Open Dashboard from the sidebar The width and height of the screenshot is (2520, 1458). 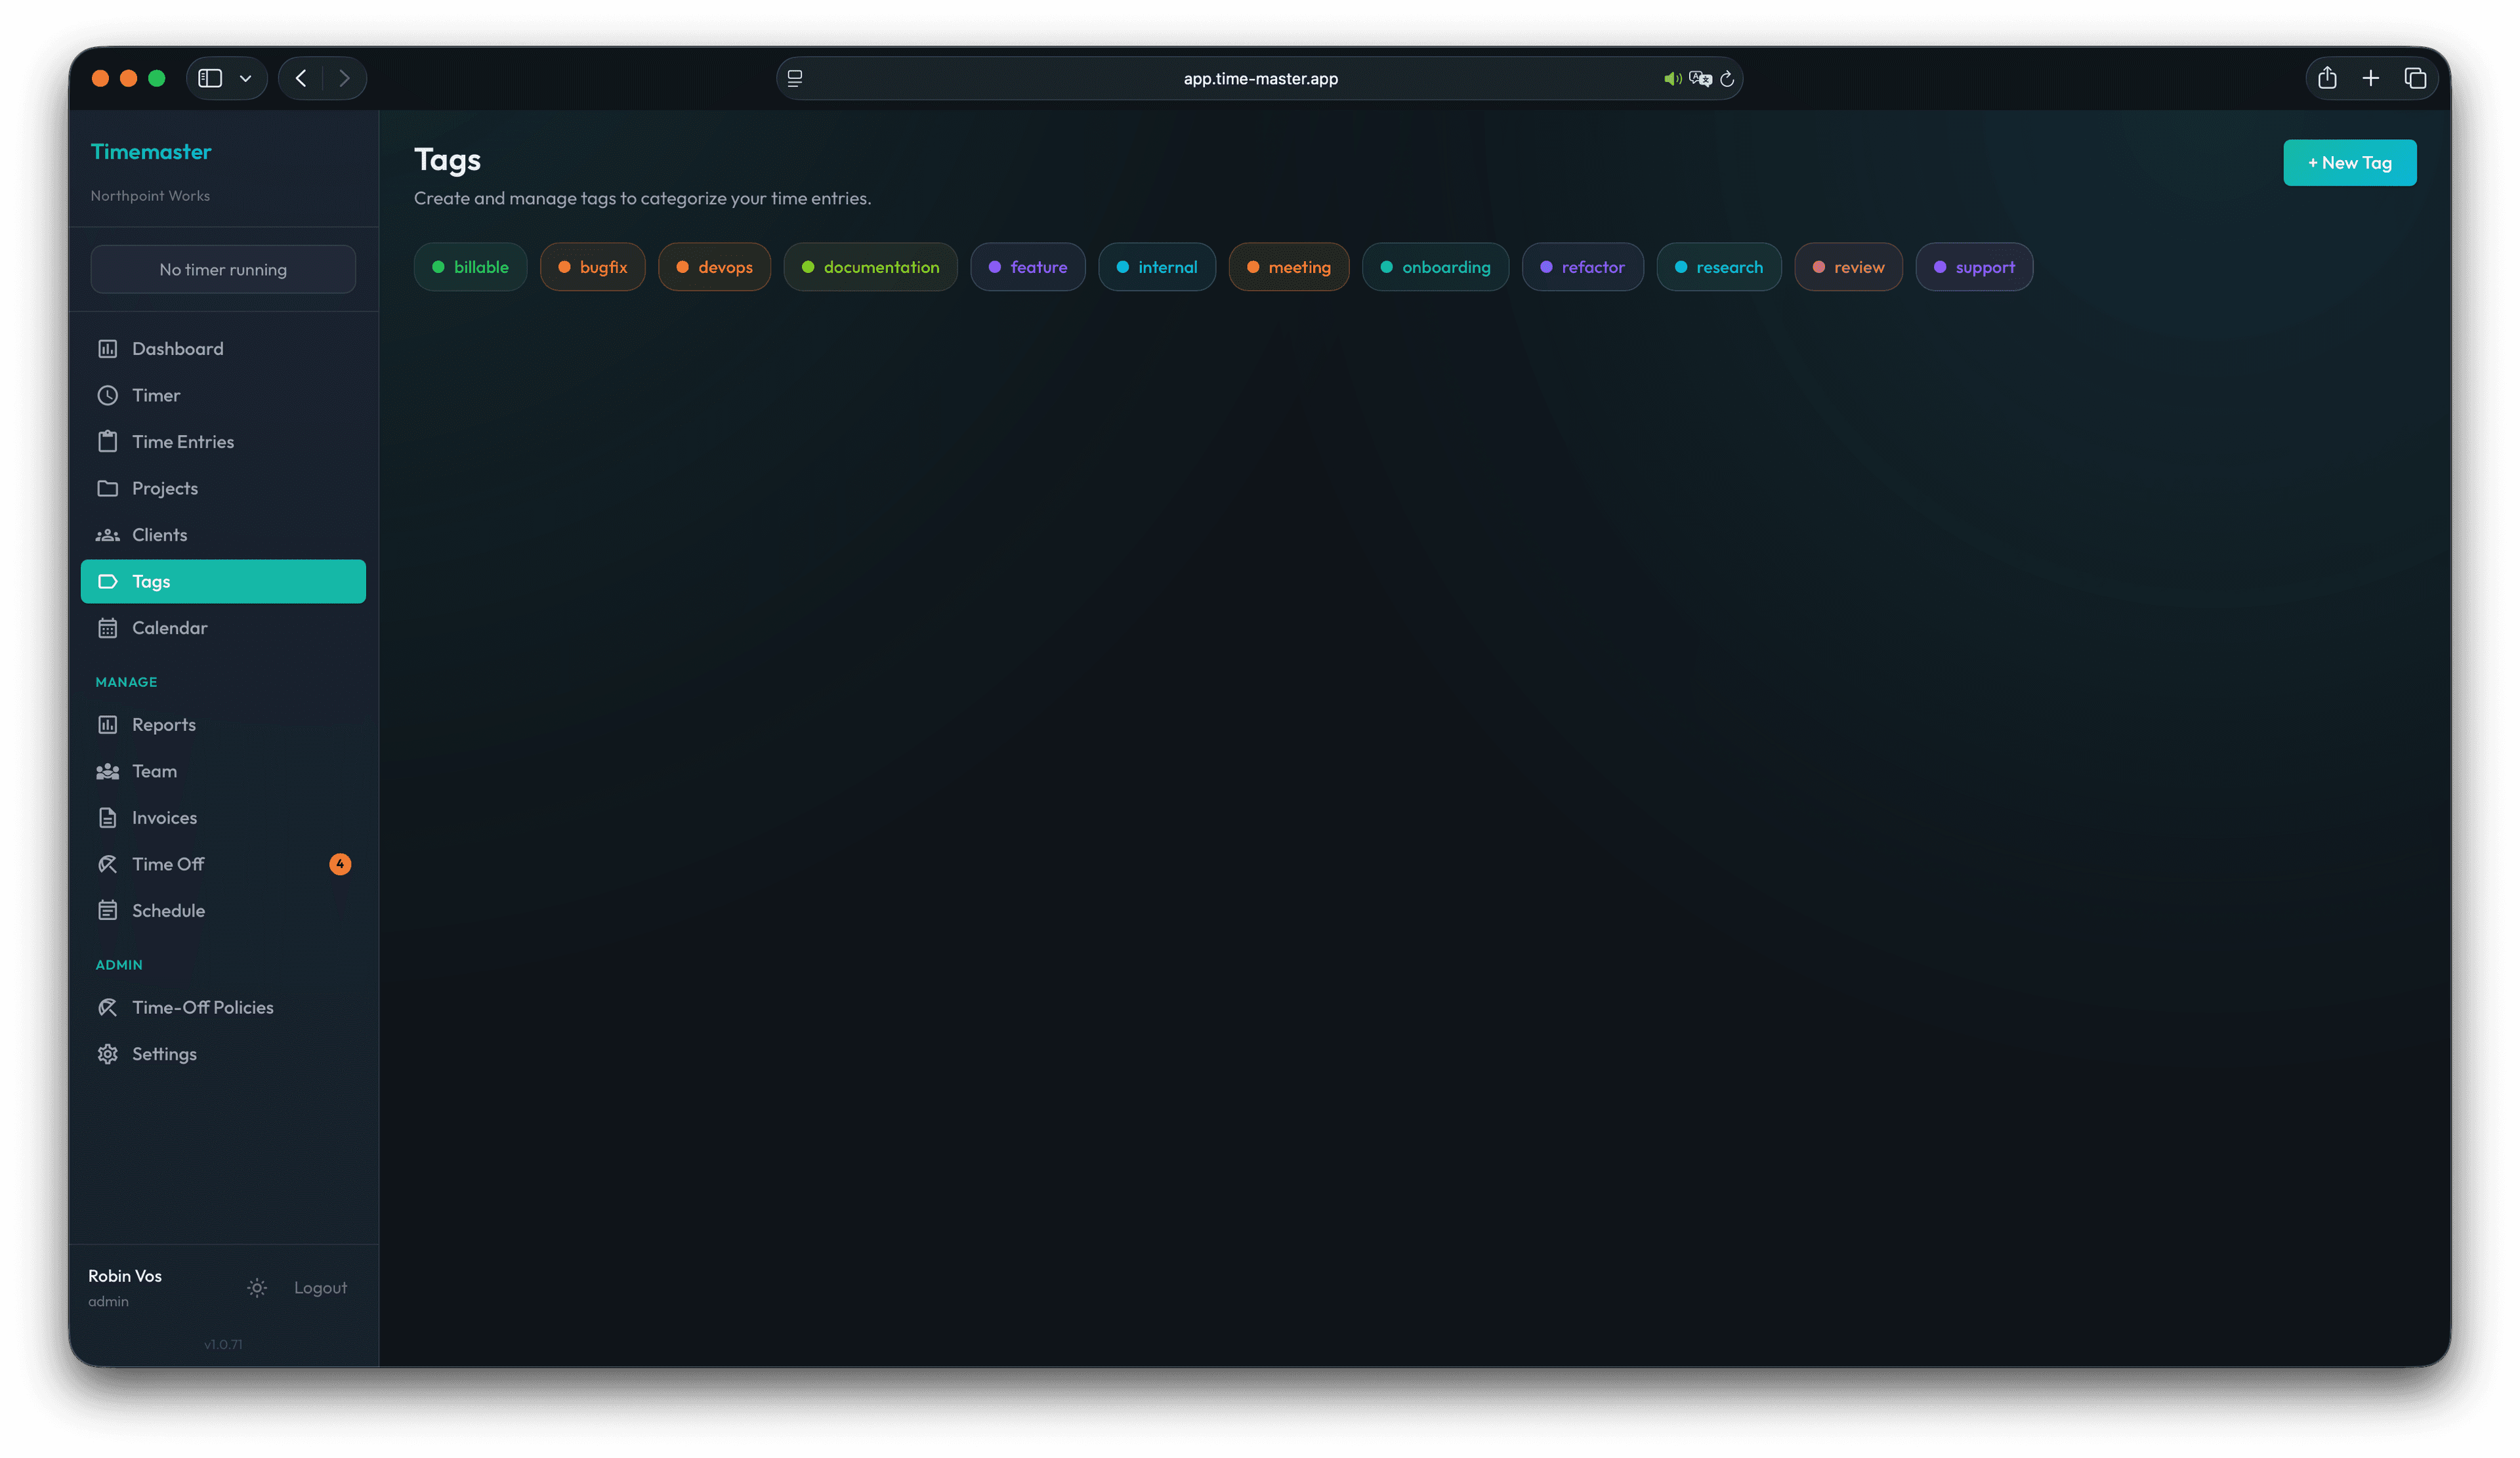[223, 349]
